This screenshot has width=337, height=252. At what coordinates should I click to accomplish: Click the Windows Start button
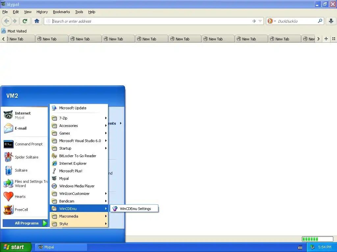click(15, 247)
